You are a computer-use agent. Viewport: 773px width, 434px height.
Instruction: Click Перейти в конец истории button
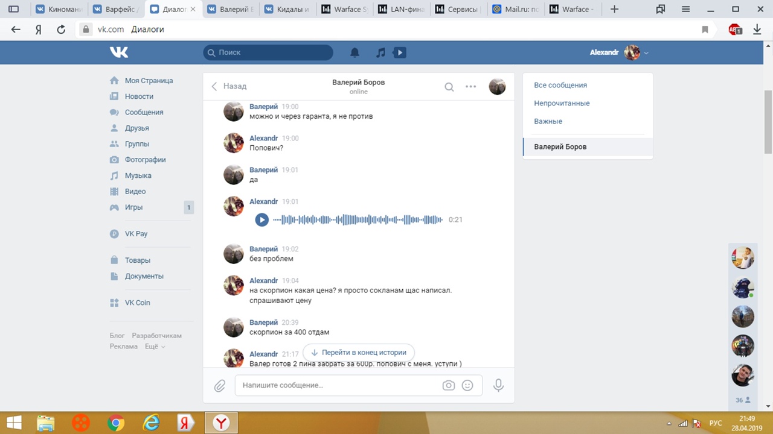tap(359, 353)
